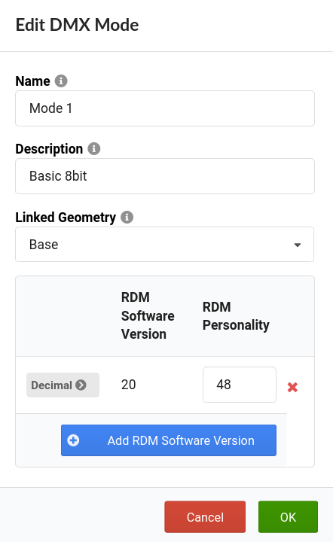Click the info icon beside Description
333x542 pixels.
click(x=93, y=148)
